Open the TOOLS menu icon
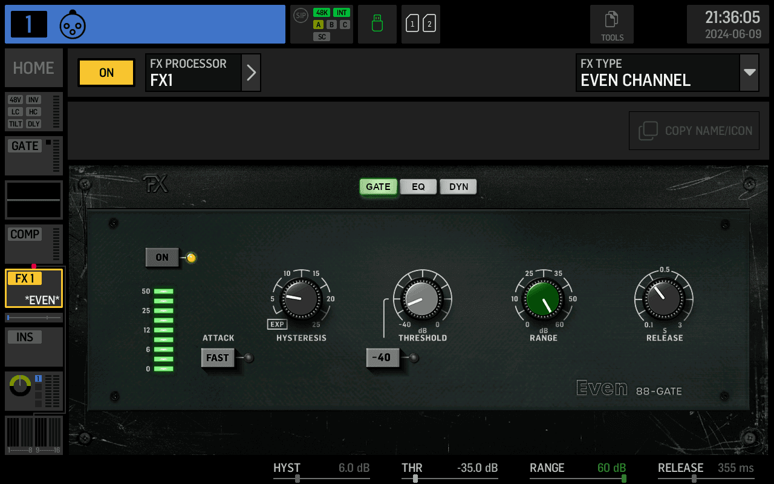774x484 pixels. 612,24
